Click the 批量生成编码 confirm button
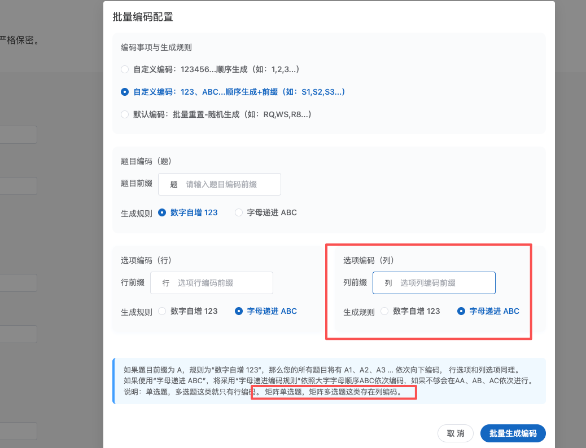586x448 pixels. (513, 433)
